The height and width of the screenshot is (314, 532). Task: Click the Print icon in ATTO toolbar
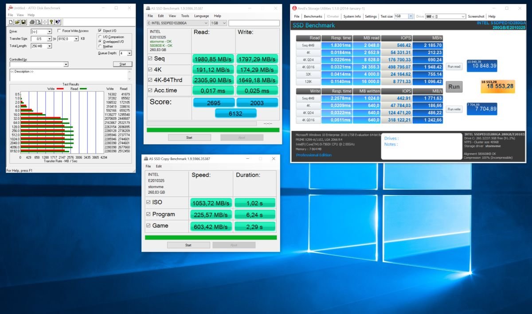[33, 22]
